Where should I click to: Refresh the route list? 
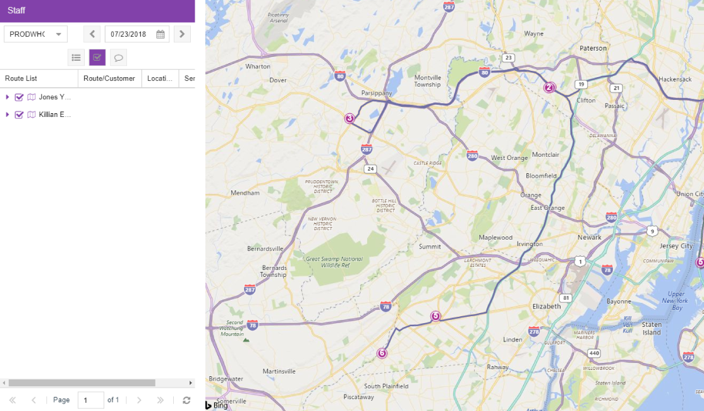[x=186, y=400]
